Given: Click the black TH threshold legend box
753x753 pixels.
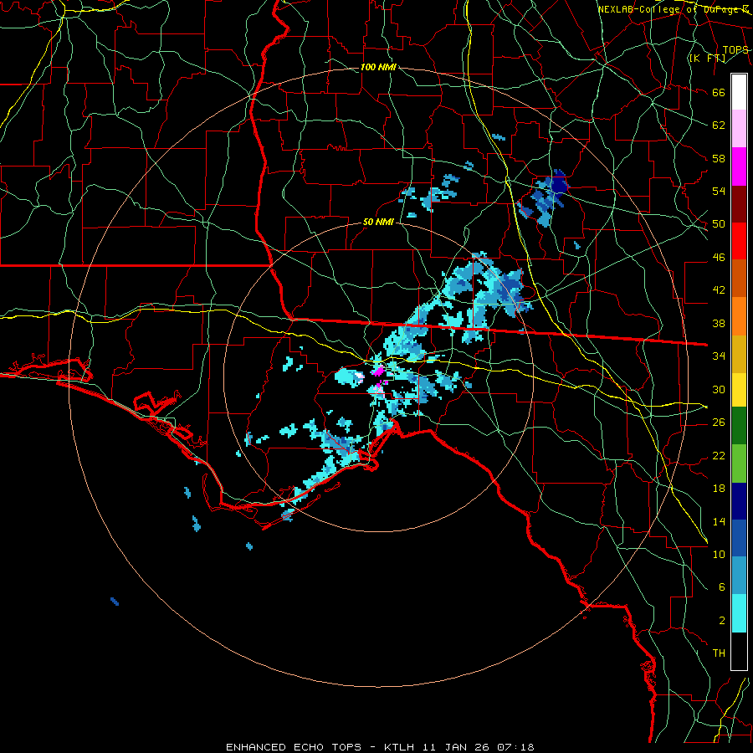Looking at the screenshot, I should 739,651.
